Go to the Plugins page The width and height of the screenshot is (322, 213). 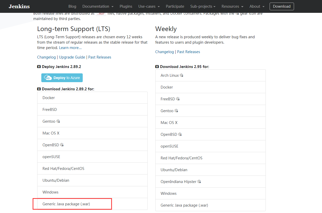pyautogui.click(x=126, y=6)
